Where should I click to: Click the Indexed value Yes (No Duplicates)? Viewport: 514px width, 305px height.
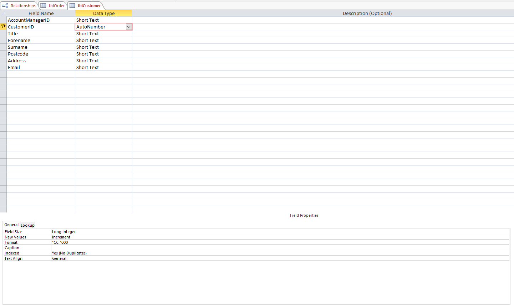pyautogui.click(x=280, y=253)
